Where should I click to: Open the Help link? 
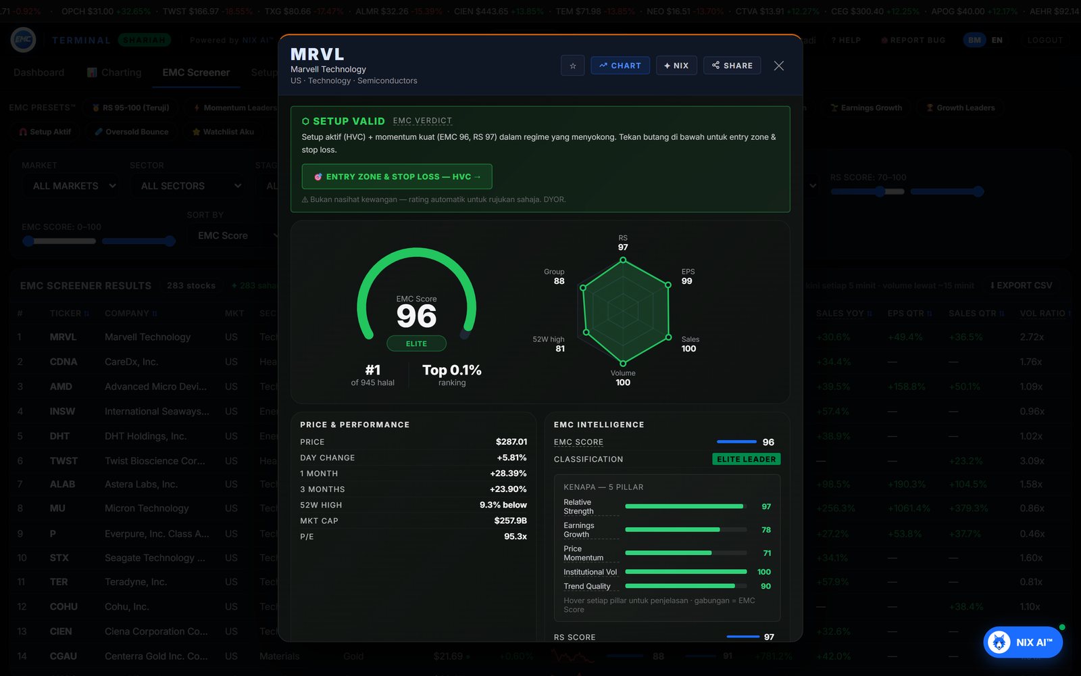(x=846, y=40)
